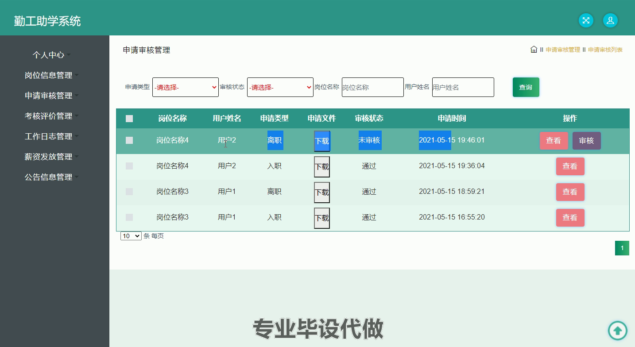635x347 pixels.
Task: Expand 公告信息管理 sidebar menu
Action: [51, 177]
